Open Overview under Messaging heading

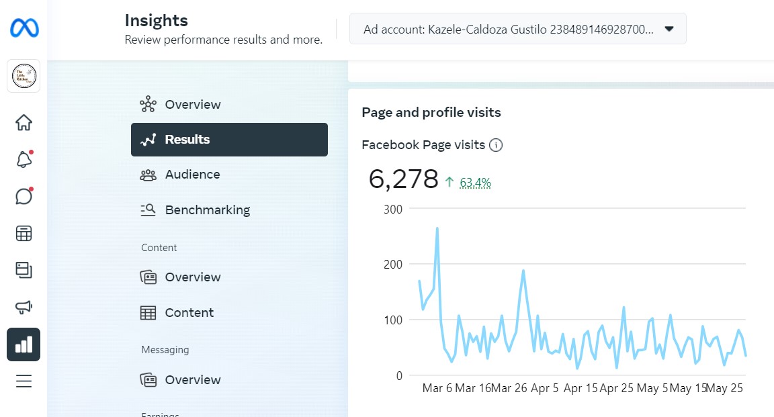[x=192, y=380]
